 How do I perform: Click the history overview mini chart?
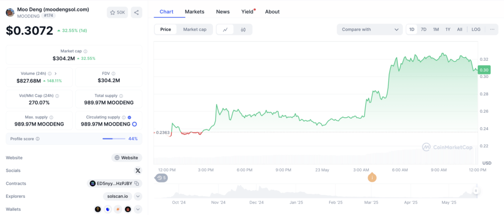316,191
